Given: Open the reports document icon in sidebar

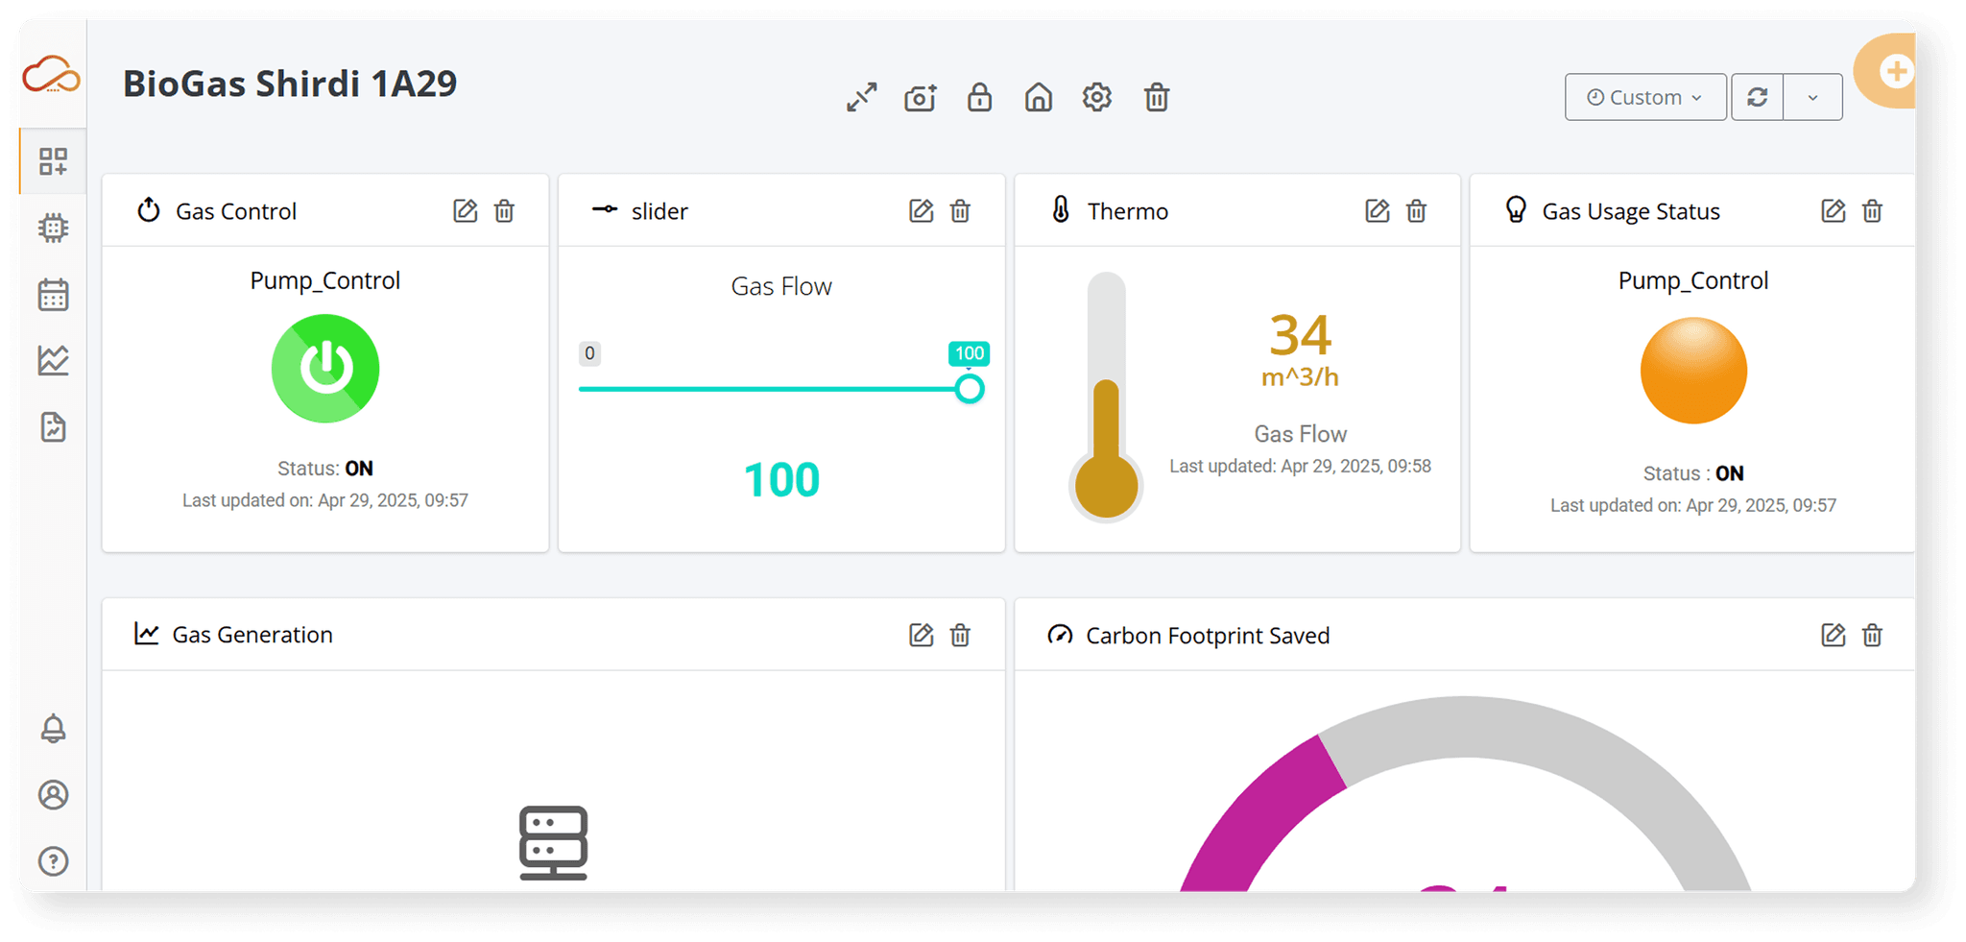Looking at the screenshot, I should click(54, 427).
